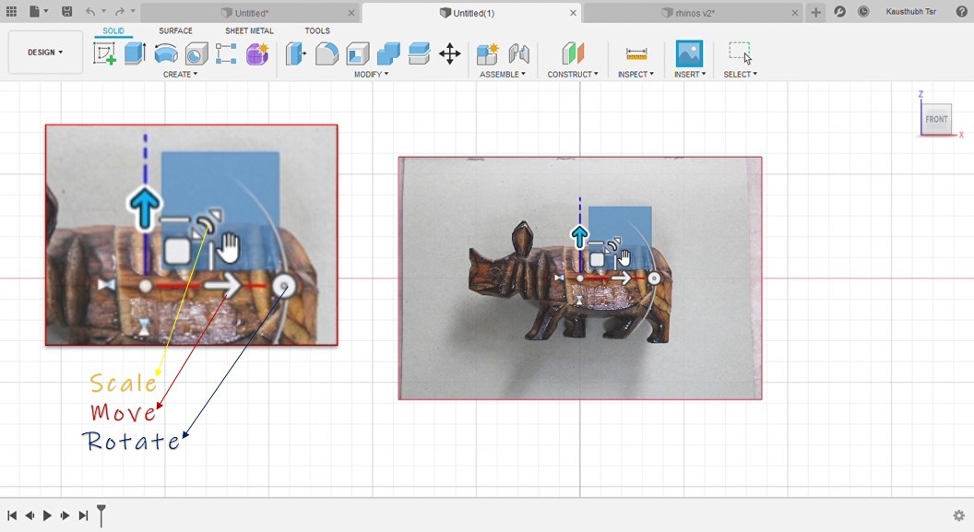Click the planar move square on rhino canvas
This screenshot has width=974, height=532.
point(597,259)
